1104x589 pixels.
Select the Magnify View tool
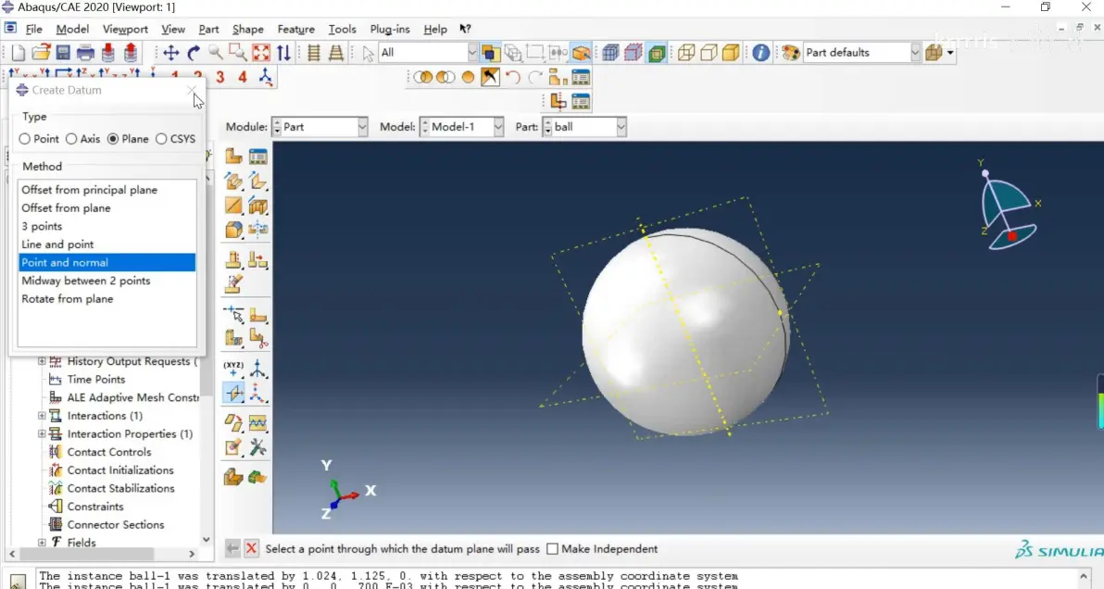216,53
